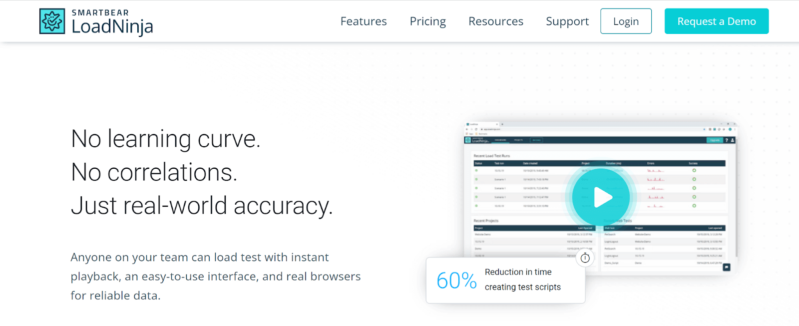The image size is (799, 326).
Task: Click the SmartBear LoadNinja bear logo icon
Action: point(52,21)
